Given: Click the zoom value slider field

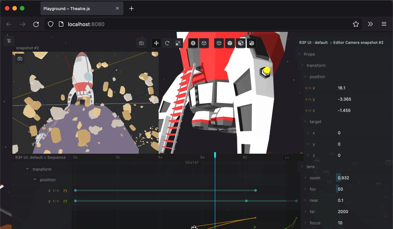Looking at the screenshot, I should [343, 178].
